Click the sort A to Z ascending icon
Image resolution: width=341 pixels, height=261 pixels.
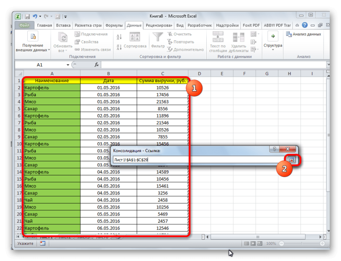[119, 37]
